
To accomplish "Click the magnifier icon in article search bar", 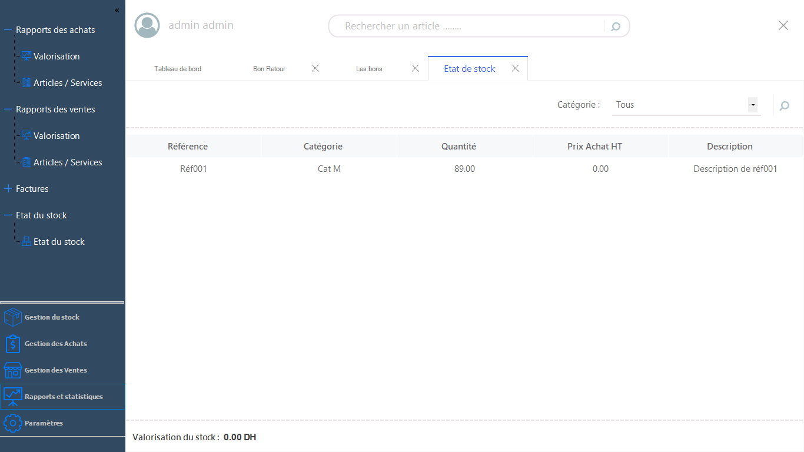I will 616,26.
